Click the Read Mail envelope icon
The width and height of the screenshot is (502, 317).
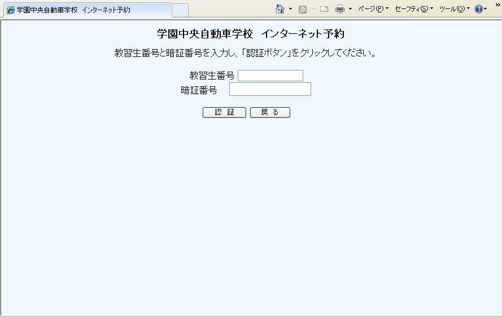coord(324,9)
